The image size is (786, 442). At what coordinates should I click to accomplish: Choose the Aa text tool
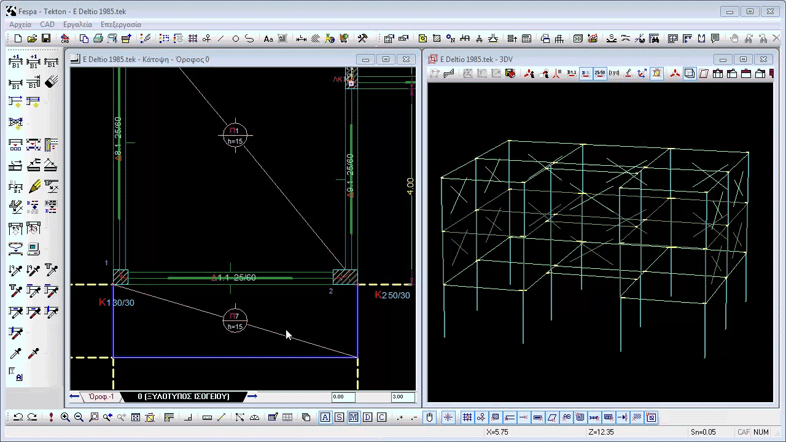268,39
